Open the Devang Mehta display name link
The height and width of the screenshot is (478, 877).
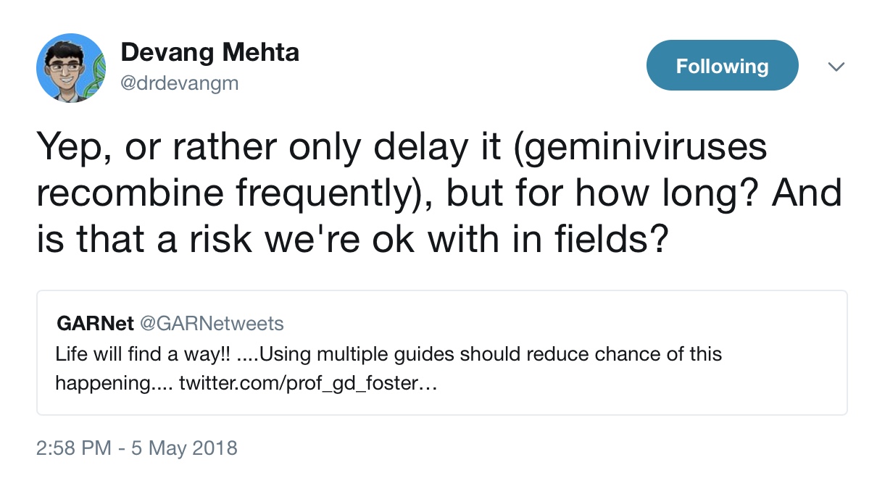209,52
